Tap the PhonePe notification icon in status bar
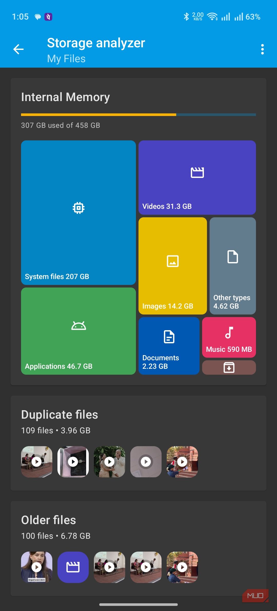Viewport: 277px width, 611px height. coord(48,17)
